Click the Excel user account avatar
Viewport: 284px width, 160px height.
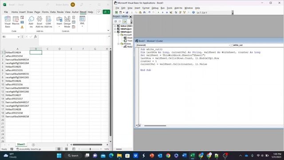[73, 4]
